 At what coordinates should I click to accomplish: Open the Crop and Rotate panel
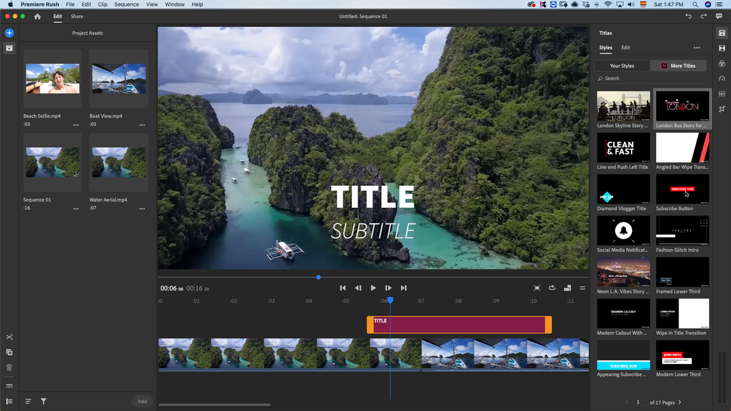pyautogui.click(x=722, y=109)
